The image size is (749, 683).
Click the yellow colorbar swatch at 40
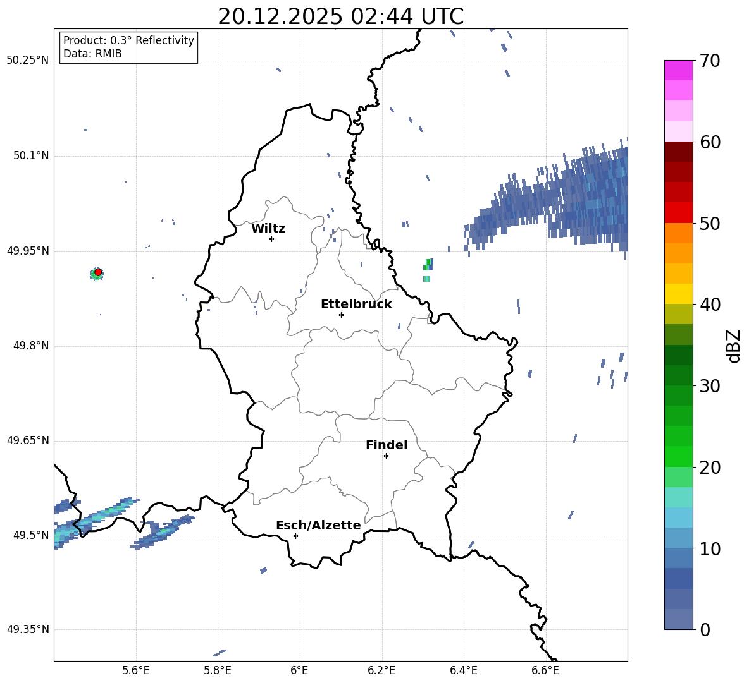pos(679,294)
